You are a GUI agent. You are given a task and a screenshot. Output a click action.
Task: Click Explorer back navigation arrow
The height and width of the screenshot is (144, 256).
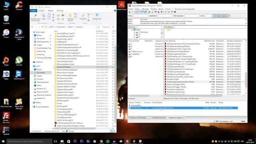tap(32, 27)
